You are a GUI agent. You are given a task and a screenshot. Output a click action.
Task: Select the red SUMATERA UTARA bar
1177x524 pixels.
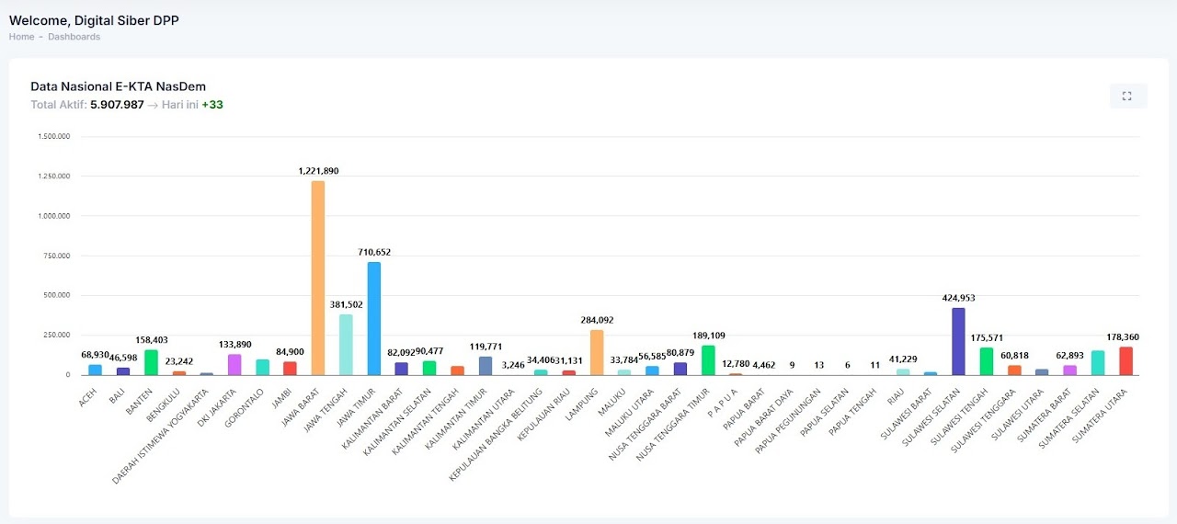pyautogui.click(x=1126, y=360)
